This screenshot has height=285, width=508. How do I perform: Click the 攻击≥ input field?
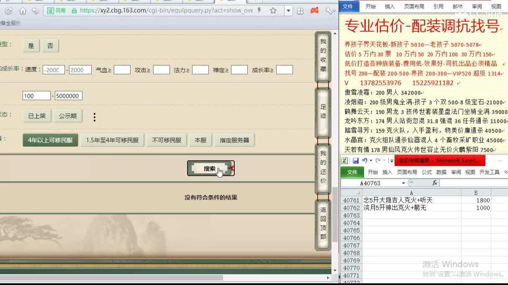pos(162,70)
